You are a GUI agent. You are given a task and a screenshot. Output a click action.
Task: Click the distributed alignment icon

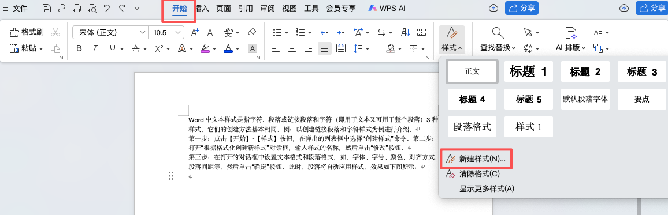click(x=341, y=48)
